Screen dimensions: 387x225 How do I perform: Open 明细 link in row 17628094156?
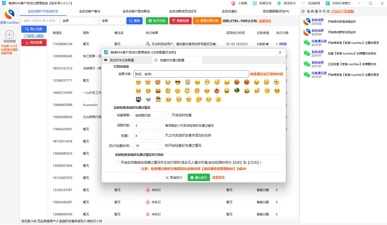283,44
